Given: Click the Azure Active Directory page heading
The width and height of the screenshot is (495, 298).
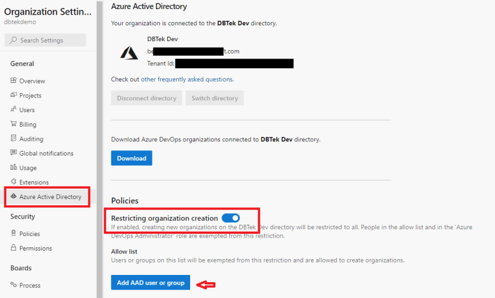Looking at the screenshot, I should point(149,6).
